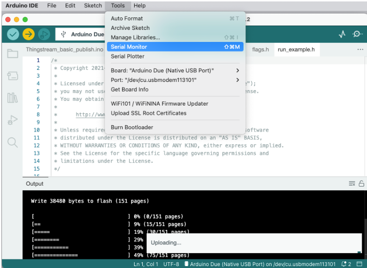The height and width of the screenshot is (268, 367).
Task: Click the Arduino Due port status text
Action: click(x=260, y=264)
